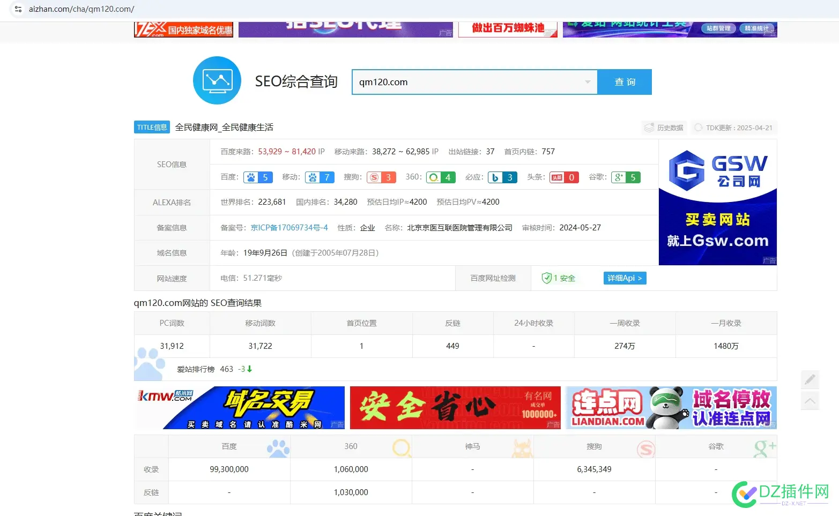This screenshot has width=839, height=516.
Task: Click the pencil edit icon on right edge
Action: tap(810, 379)
